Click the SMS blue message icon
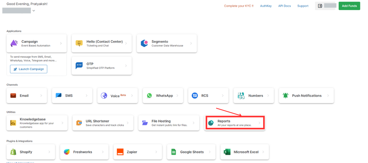The image size is (368, 163). 58,96
